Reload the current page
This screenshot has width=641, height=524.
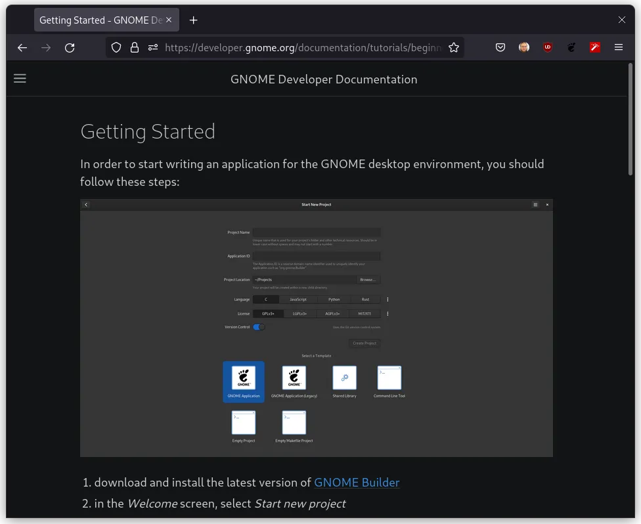70,47
